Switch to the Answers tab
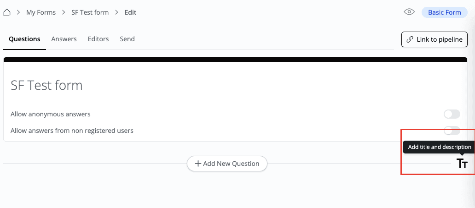The image size is (475, 208). coord(64,39)
